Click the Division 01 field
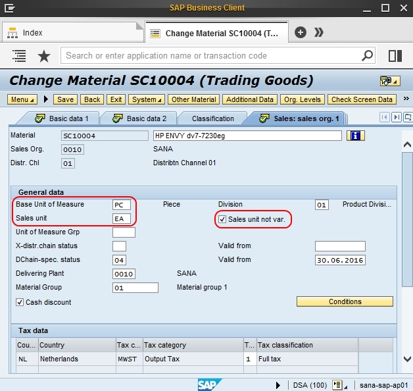 point(322,205)
